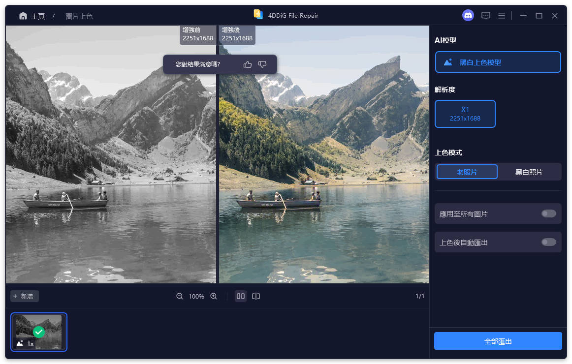Zoom out of the preview image
This screenshot has height=364, width=572.
pyautogui.click(x=180, y=296)
